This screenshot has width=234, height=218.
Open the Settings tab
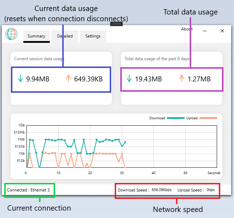[x=93, y=36]
